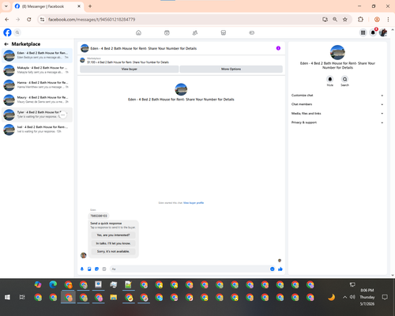Select the Messenger | Facebook browser tab
Image resolution: width=395 pixels, height=316 pixels.
pos(48,6)
